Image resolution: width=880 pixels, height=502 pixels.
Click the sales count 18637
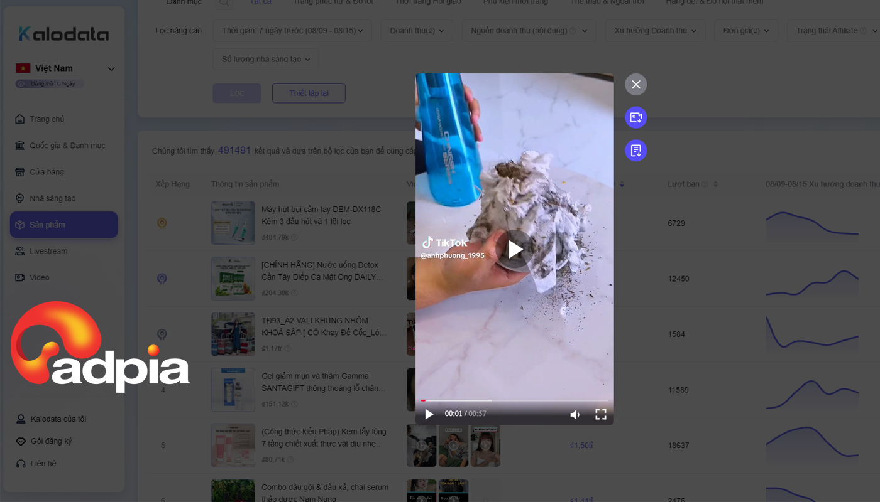pyautogui.click(x=679, y=446)
